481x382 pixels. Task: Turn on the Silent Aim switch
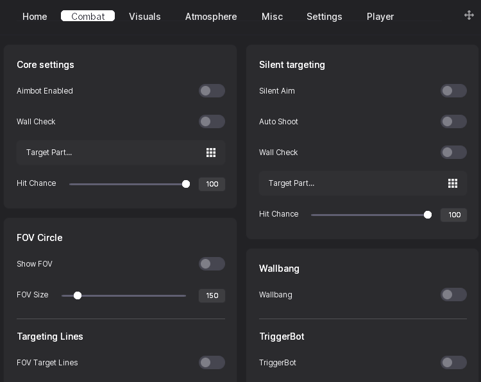coord(453,91)
